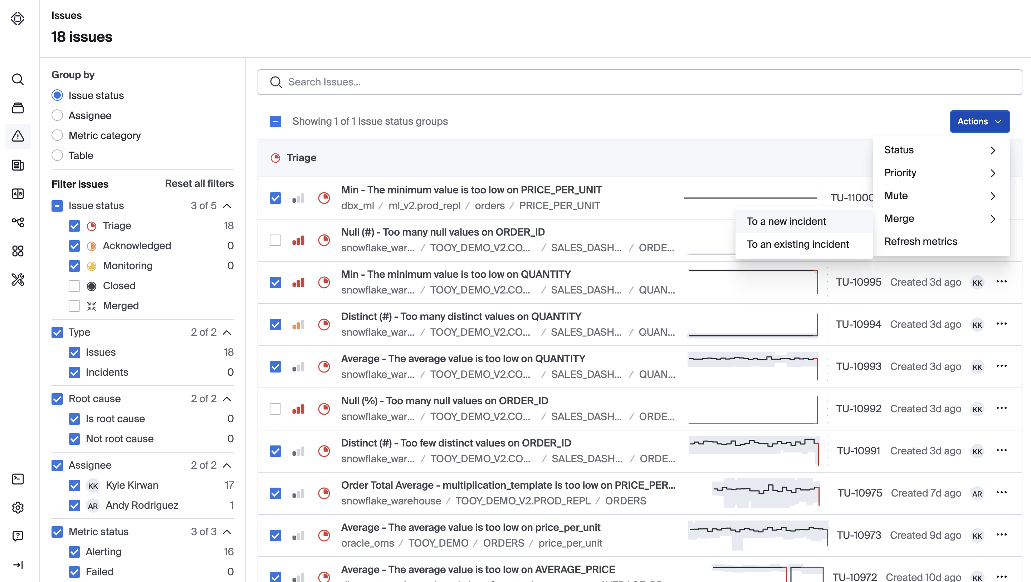1031x582 pixels.
Task: Uncheck the Andy Rodriguez assignee filter
Action: (74, 505)
